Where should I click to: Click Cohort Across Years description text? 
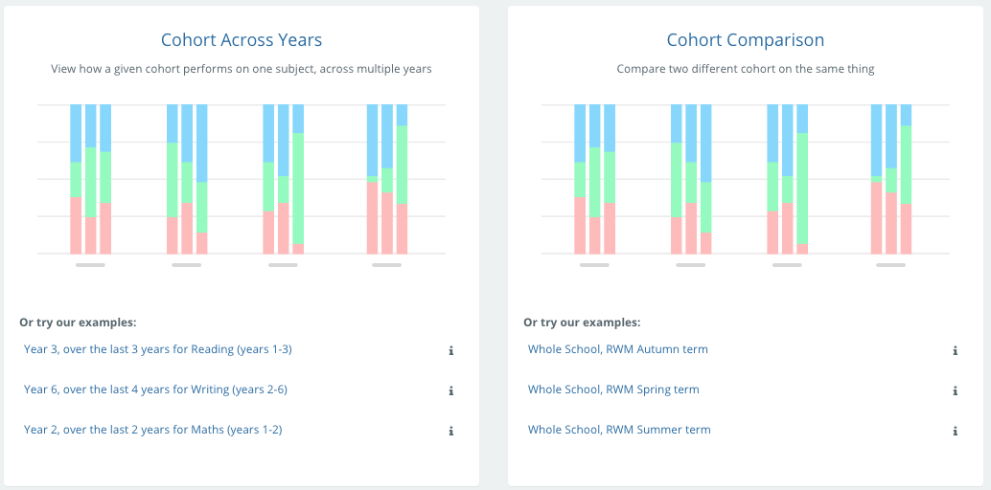pos(242,69)
